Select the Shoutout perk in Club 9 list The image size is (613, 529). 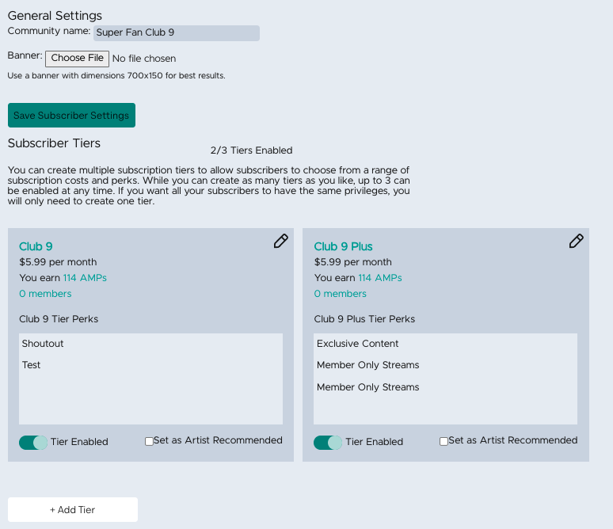point(43,344)
